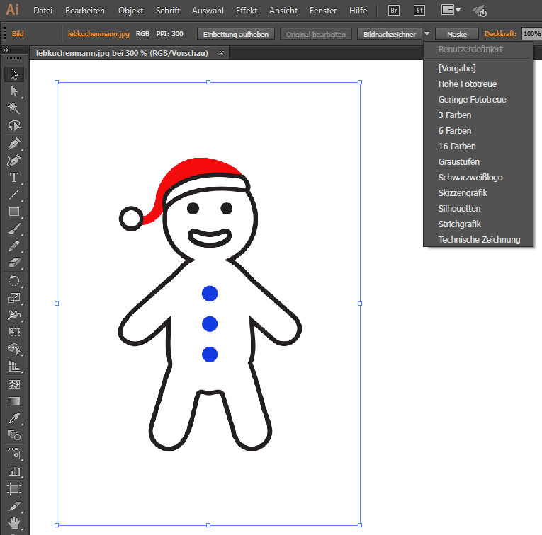Image resolution: width=542 pixels, height=535 pixels.
Task: Click the arrow beside Bildnachzeichner
Action: pos(427,34)
